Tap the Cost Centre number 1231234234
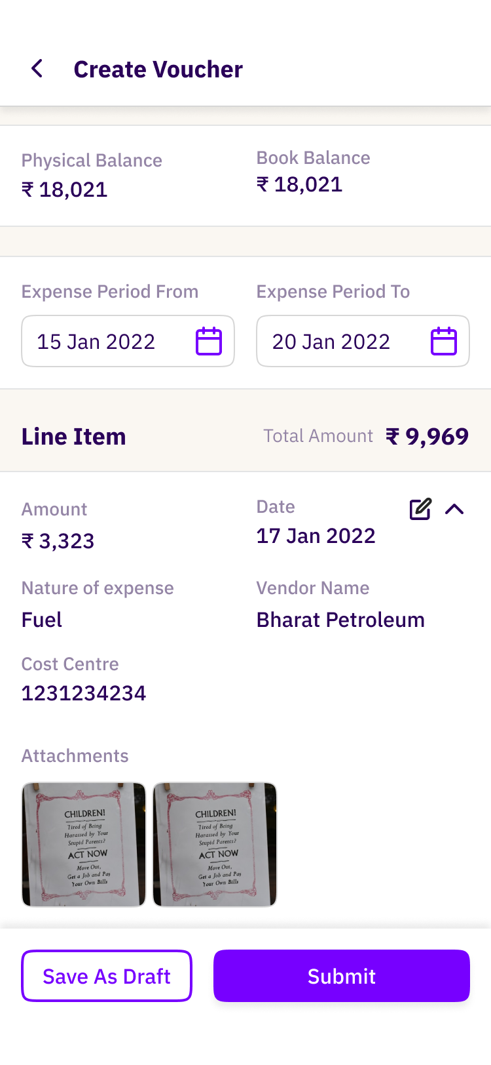This screenshot has width=491, height=1065. click(84, 693)
